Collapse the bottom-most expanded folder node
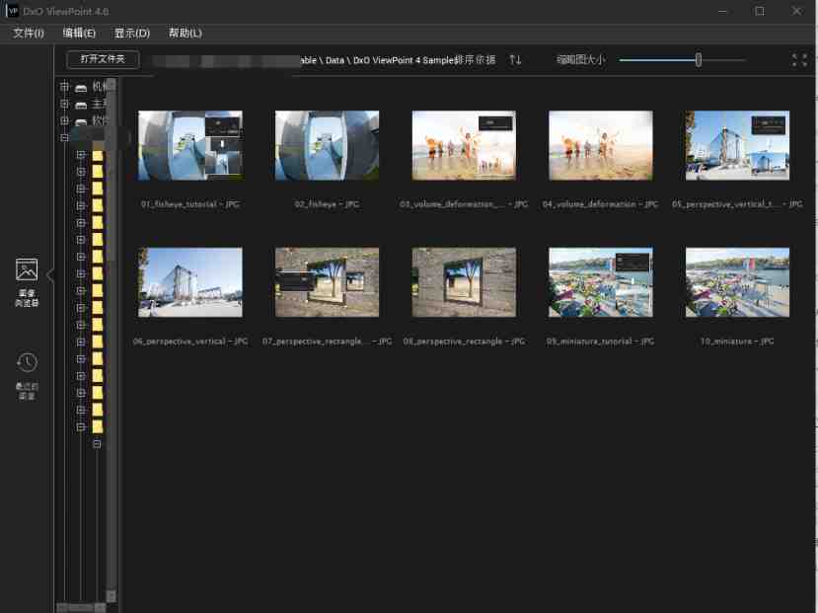The height and width of the screenshot is (613, 818). (96, 443)
